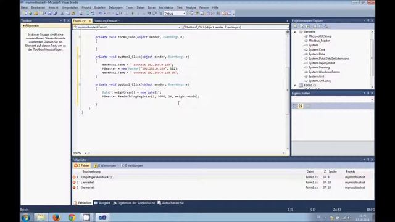395x222 pixels.
Task: Click the code editor vertical scrollbar
Action: [288, 91]
